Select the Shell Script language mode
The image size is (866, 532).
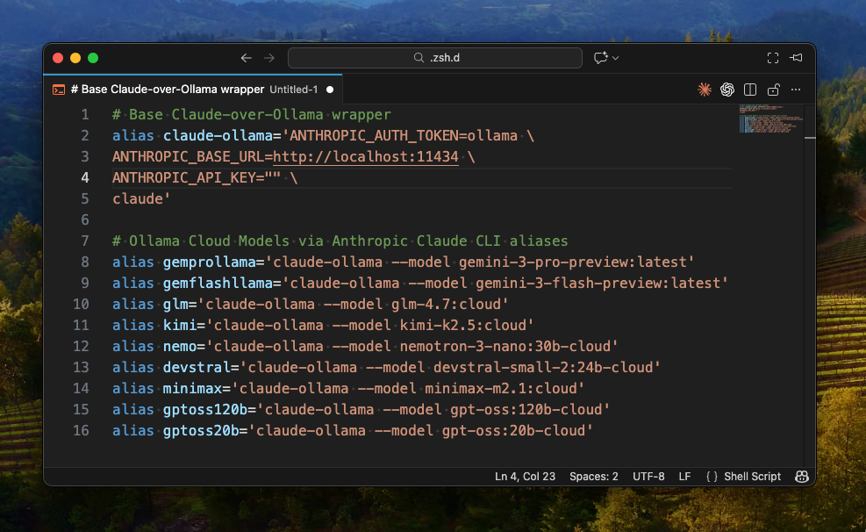pos(752,476)
